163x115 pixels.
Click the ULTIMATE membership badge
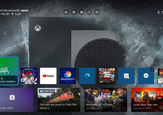pos(25,10)
